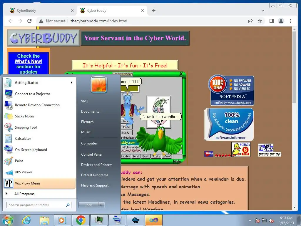Expand the Getting Started submenu arrow
301x226 pixels.
pos(72,83)
